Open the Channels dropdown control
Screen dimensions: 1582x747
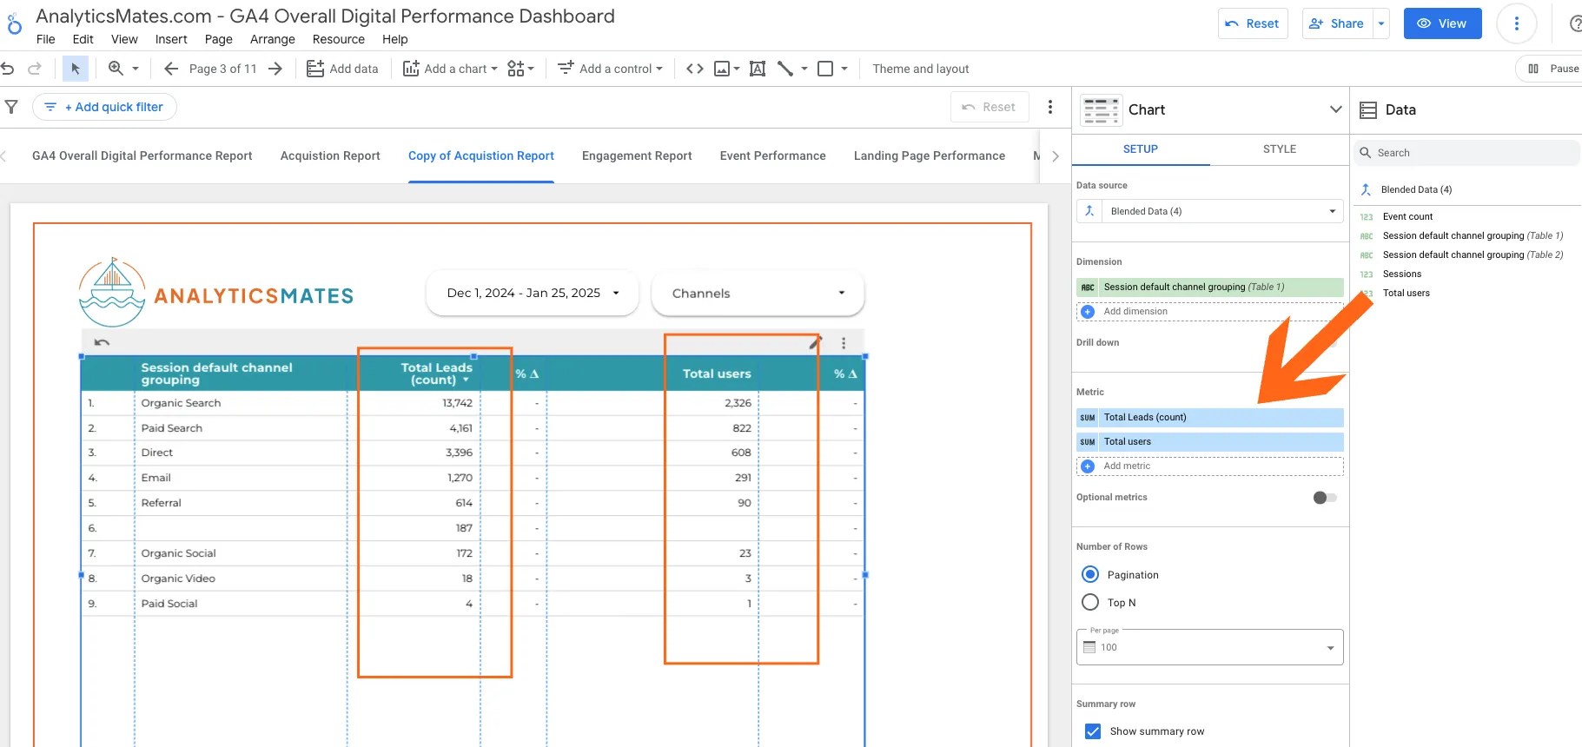click(758, 293)
